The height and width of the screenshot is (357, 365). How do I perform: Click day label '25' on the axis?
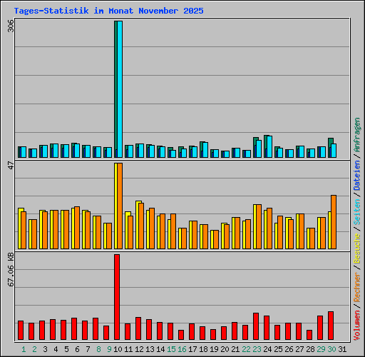(x=278, y=349)
